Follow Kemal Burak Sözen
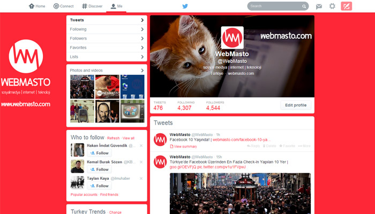Viewport: 375px width, 214px height. (x=100, y=170)
